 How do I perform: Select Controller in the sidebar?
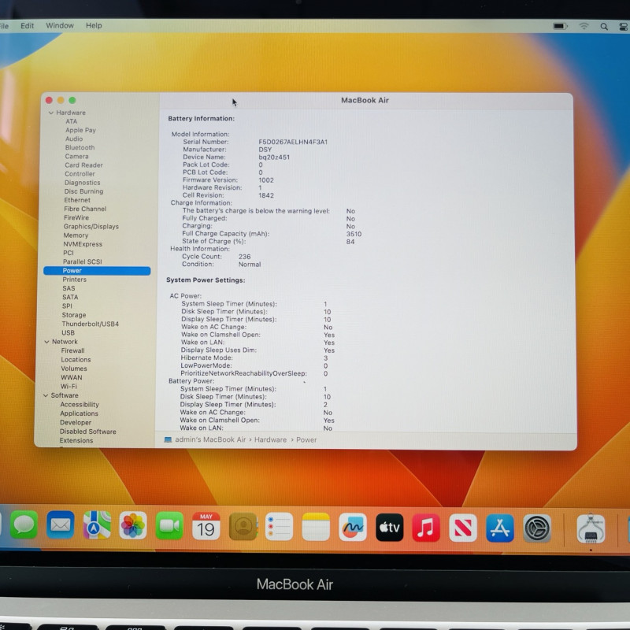pyautogui.click(x=80, y=174)
